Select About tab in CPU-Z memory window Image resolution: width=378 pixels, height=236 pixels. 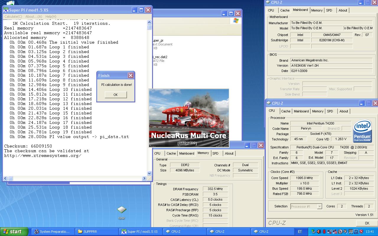pyautogui.click(x=229, y=153)
